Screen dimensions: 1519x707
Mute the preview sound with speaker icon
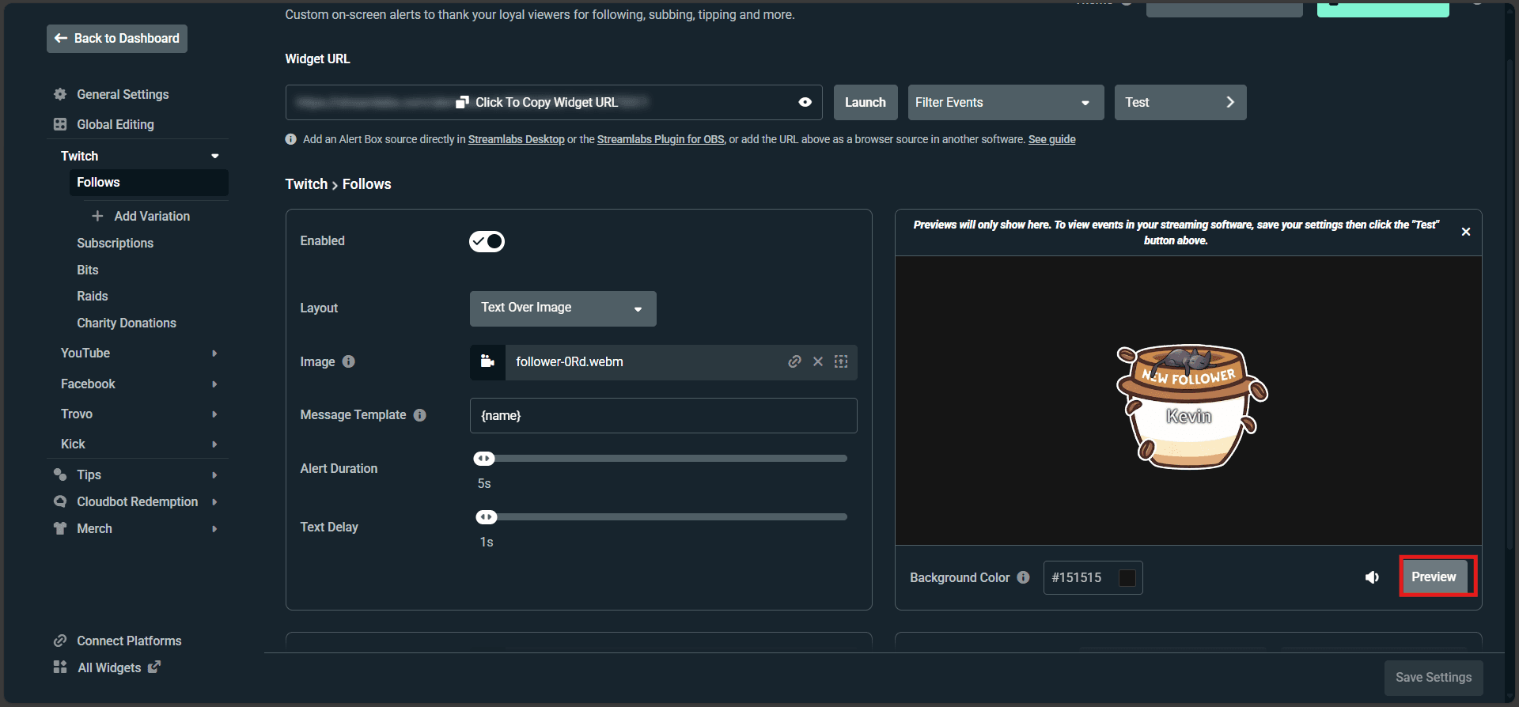coord(1373,577)
